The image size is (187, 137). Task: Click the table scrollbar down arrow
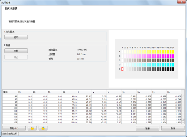[x=183, y=122]
